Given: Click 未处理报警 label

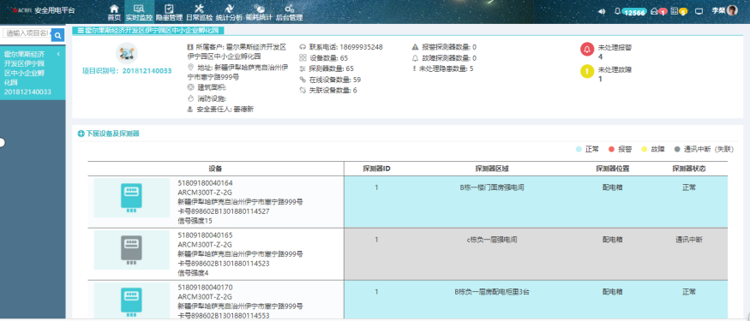Looking at the screenshot, I should point(615,47).
